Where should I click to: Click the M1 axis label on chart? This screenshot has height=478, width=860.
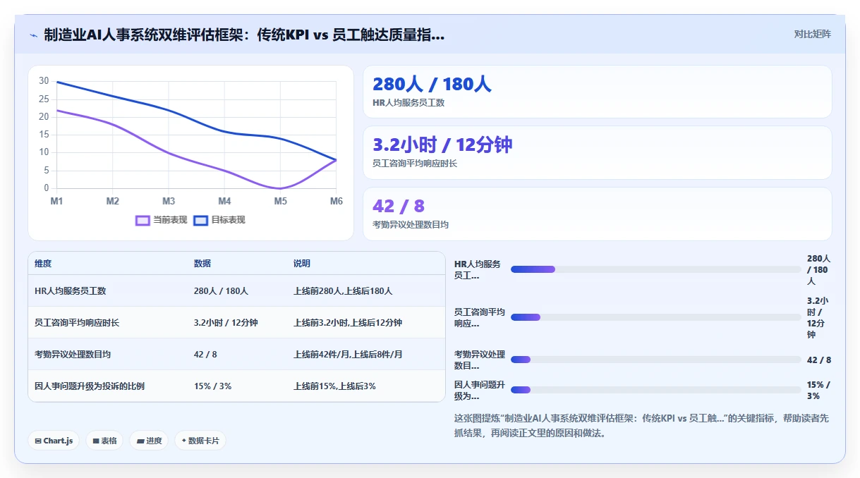[56, 201]
